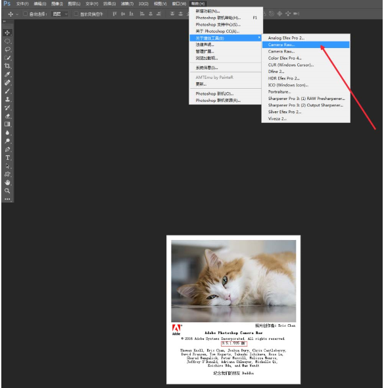Click the 3D roll mode icon
The image size is (384, 388).
click(272, 14)
